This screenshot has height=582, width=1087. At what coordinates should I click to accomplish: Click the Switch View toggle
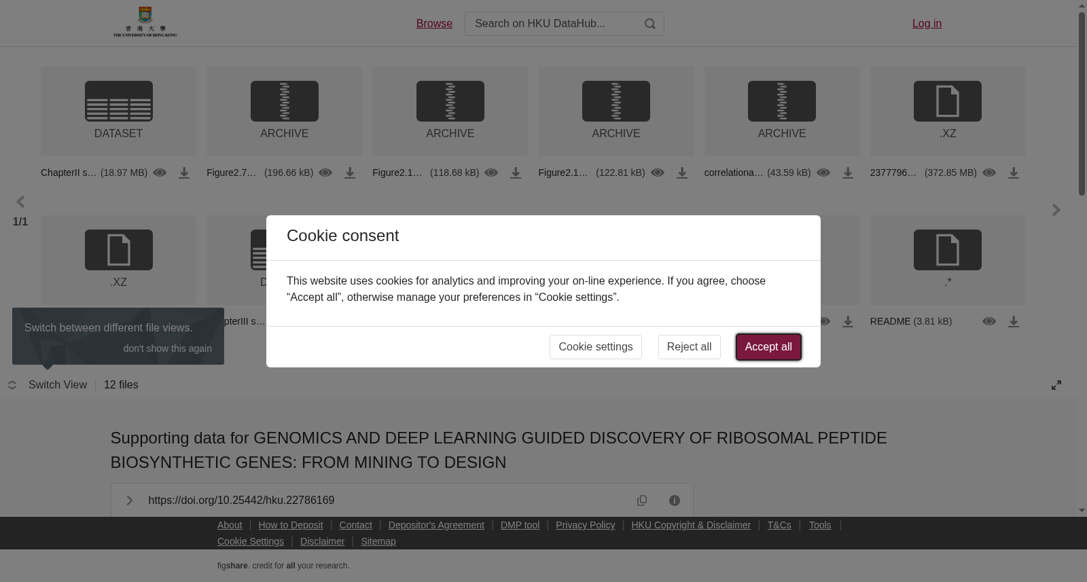click(48, 385)
